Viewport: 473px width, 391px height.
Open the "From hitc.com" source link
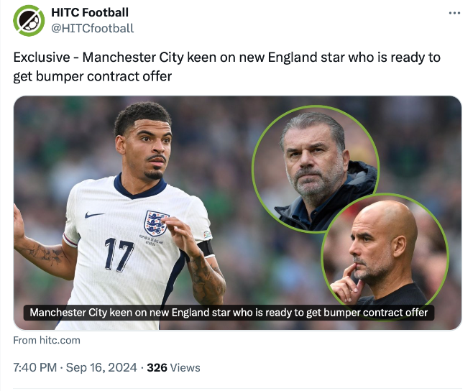[x=47, y=340]
